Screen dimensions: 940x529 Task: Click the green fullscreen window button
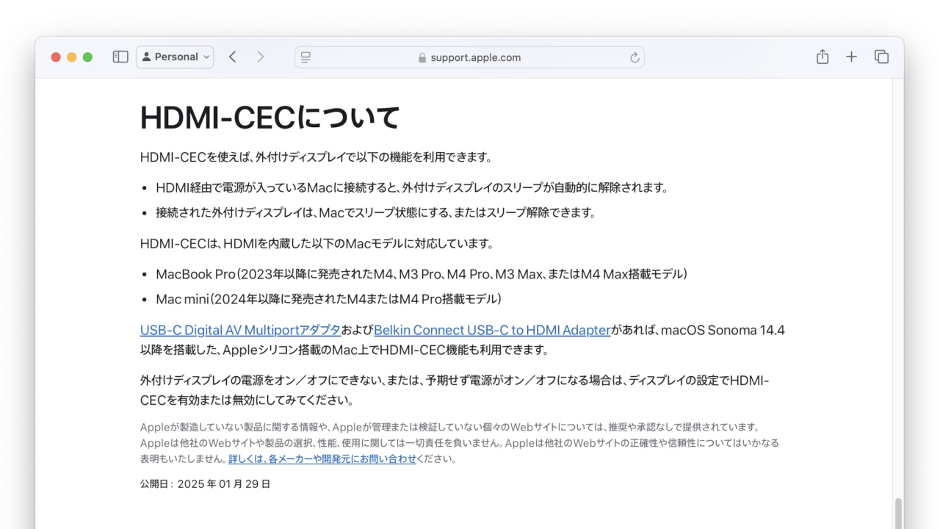click(x=87, y=57)
